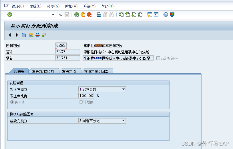Go to First Page icon
Screen dimensions: 233x149
coord(121,15)
